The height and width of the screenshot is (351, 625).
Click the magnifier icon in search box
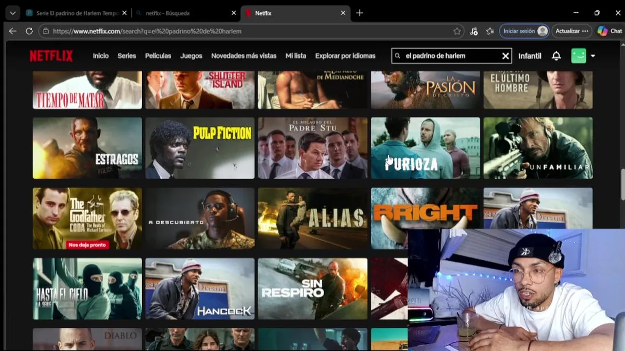point(398,56)
